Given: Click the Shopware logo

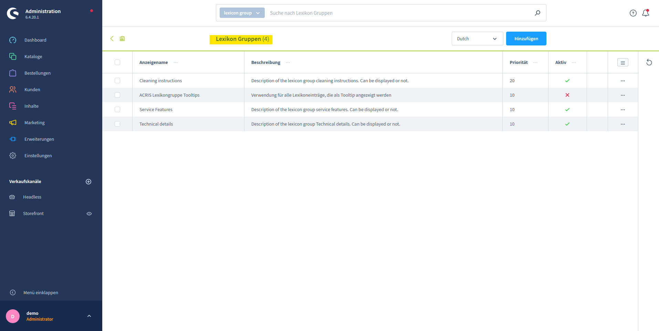Looking at the screenshot, I should pyautogui.click(x=13, y=13).
